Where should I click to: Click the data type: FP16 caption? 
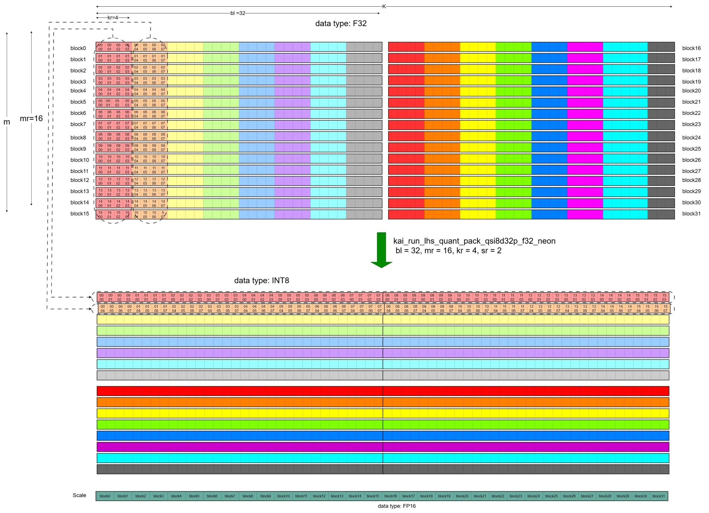tap(397, 506)
